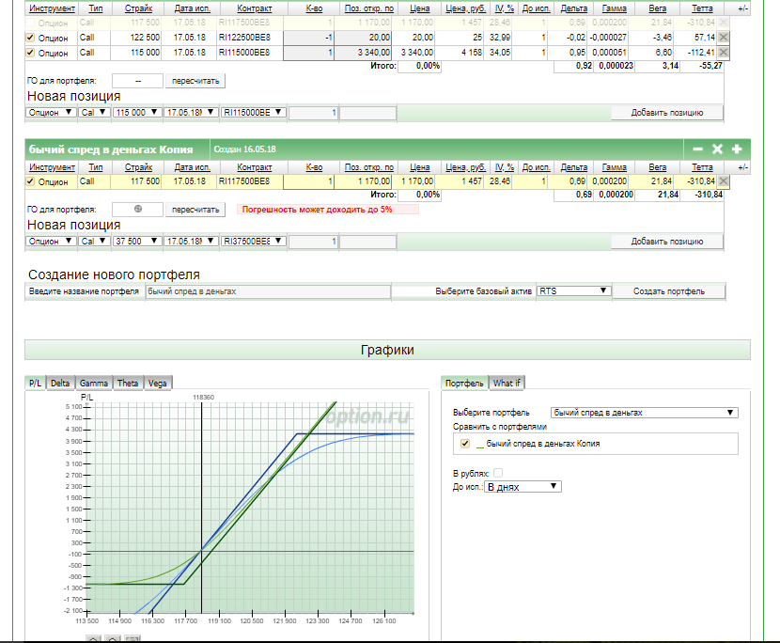The image size is (780, 643).
Task: Click the portfolio name input field
Action: click(268, 292)
